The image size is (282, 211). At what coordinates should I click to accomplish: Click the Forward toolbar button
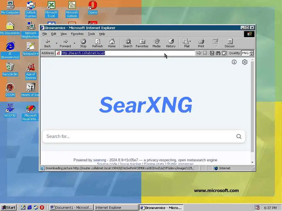pyautogui.click(x=65, y=43)
